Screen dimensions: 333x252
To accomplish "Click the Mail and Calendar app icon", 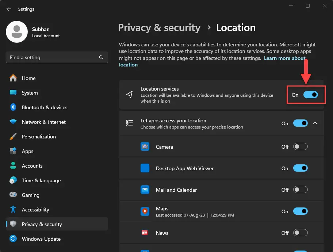I will click(x=145, y=190).
